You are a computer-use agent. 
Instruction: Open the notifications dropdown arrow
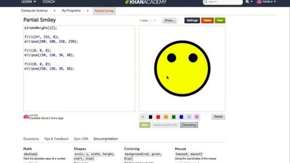point(251,2)
